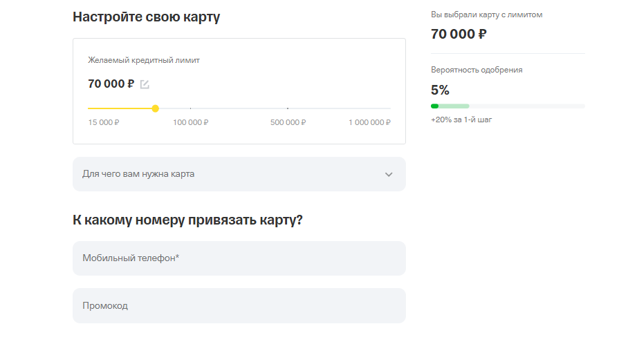This screenshot has height=353, width=619.
Task: Click the 'К какому номеру привязать карту?' heading
Action: pos(187,220)
